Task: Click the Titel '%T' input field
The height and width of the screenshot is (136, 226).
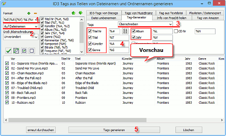Action: coord(119,38)
